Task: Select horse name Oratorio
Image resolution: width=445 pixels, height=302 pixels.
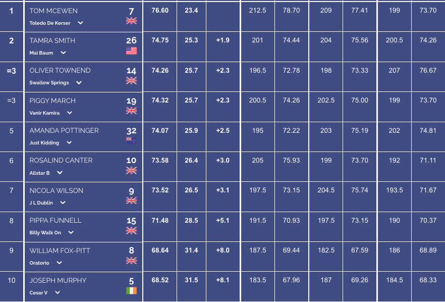Action: tap(39, 263)
